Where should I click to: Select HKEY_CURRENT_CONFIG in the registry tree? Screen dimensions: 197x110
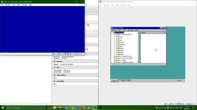click(x=125, y=62)
